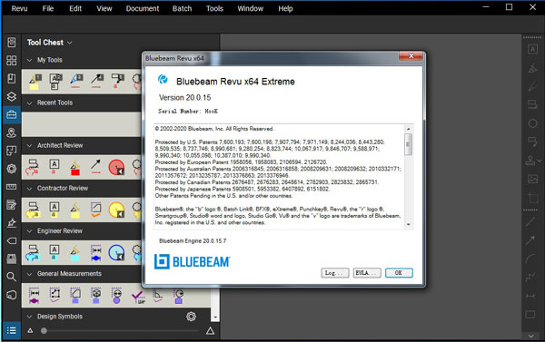Collapse the Design Symbols tool set

(x=30, y=317)
